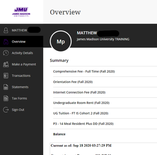
Task: Select the Undergraduate Room Rent row
Action: pyautogui.click(x=105, y=103)
